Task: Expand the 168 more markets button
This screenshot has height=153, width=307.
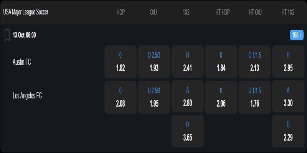Action: click(x=297, y=35)
